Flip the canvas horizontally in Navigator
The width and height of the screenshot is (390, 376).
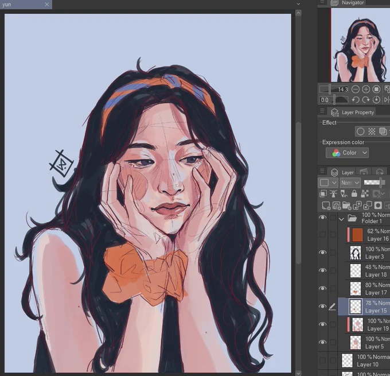tap(387, 100)
